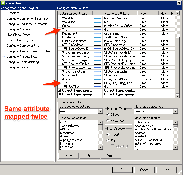Click the Delete button
This screenshot has width=183, height=175.
pos(111,156)
